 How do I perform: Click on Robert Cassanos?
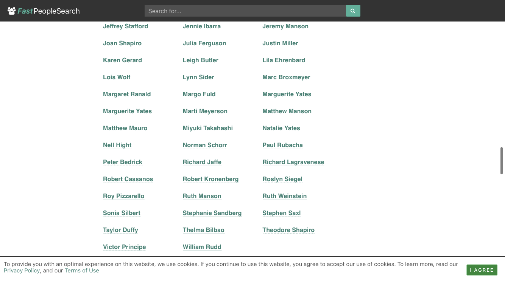(128, 179)
